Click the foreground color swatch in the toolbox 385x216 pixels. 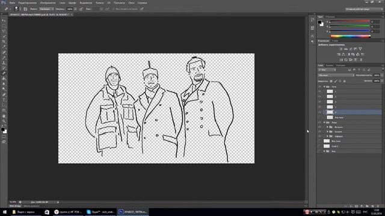(2, 130)
